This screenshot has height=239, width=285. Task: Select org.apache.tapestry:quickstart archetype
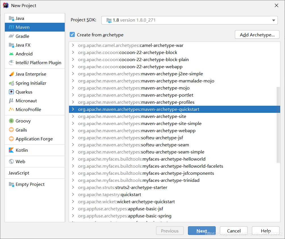[175, 194]
